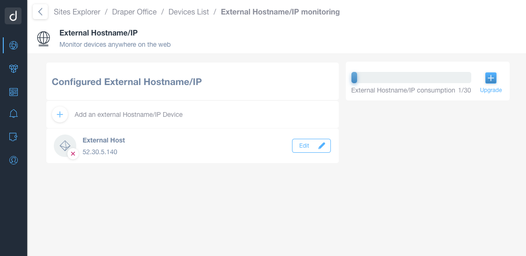Click the consumption progress bar

411,78
